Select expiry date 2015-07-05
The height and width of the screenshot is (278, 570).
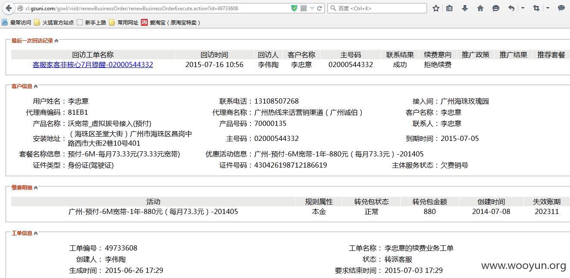coord(460,138)
